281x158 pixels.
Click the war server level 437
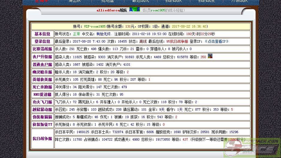[185, 139]
